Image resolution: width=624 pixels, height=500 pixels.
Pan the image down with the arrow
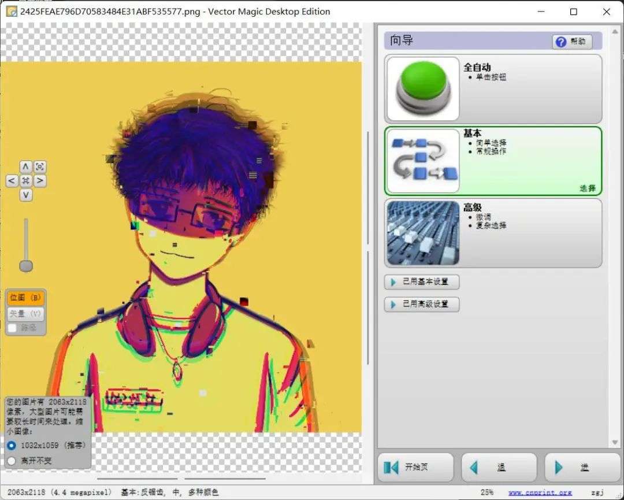point(25,195)
